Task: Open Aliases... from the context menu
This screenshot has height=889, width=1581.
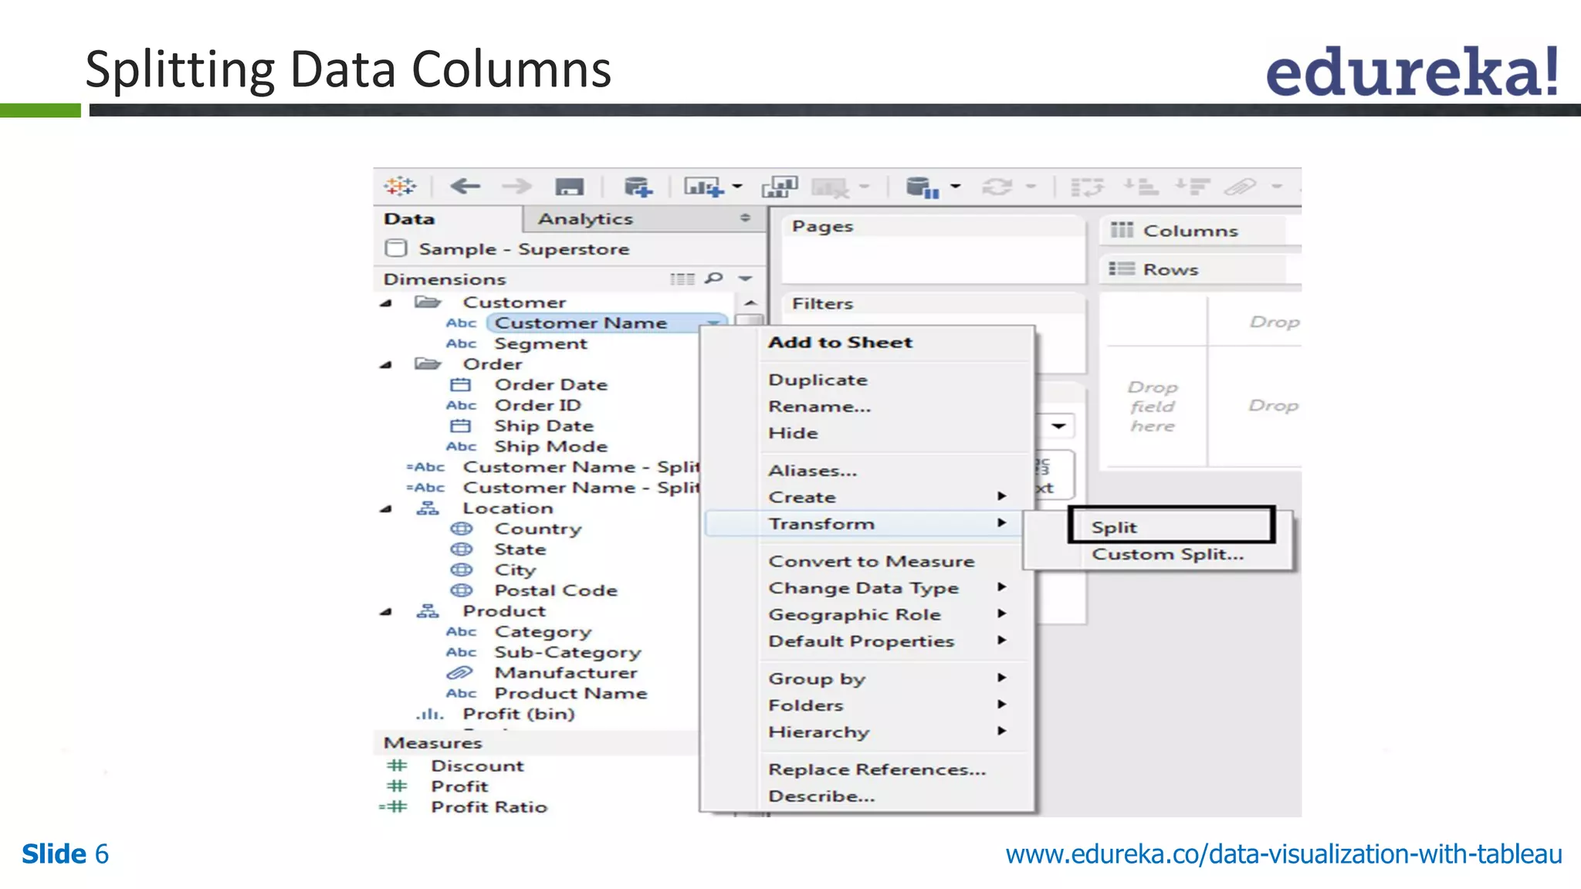Action: coord(812,471)
